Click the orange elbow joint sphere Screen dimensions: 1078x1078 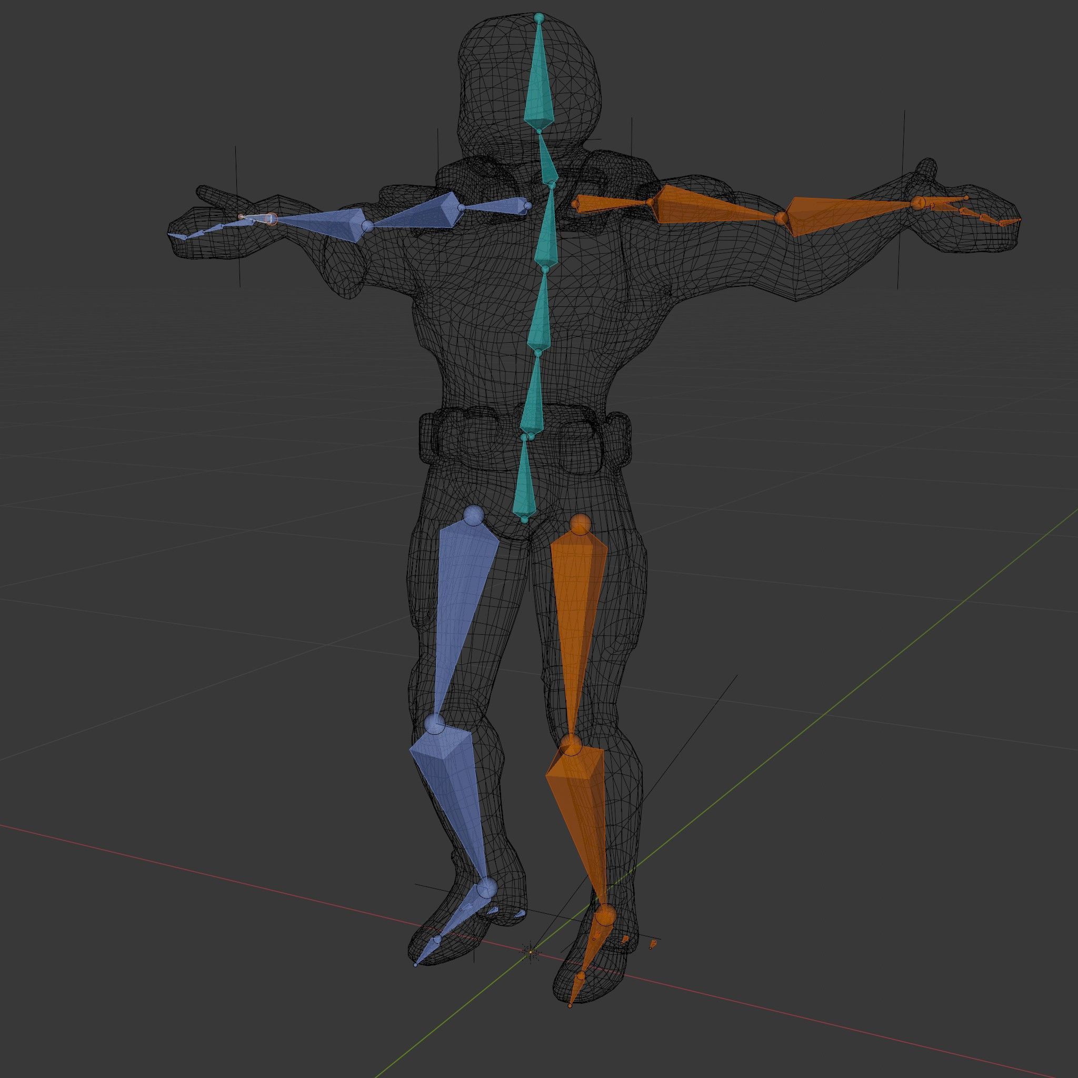[x=780, y=218]
